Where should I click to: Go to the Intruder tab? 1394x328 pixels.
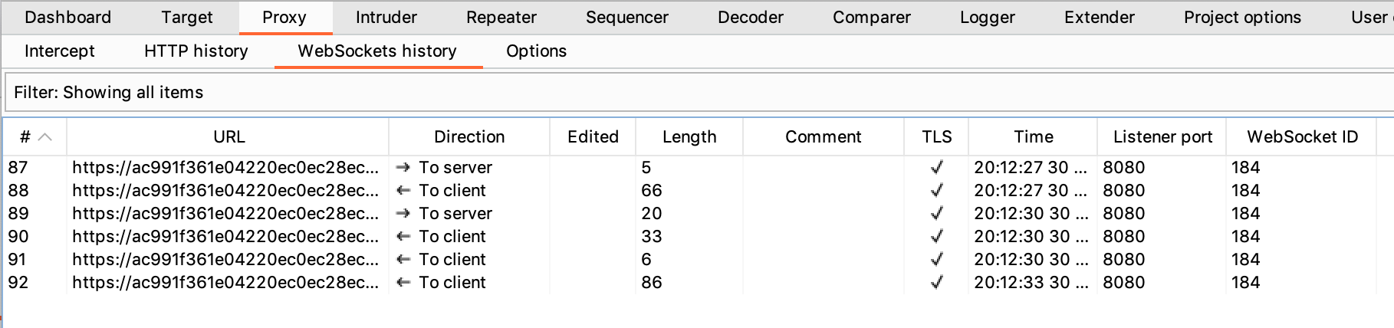point(386,18)
